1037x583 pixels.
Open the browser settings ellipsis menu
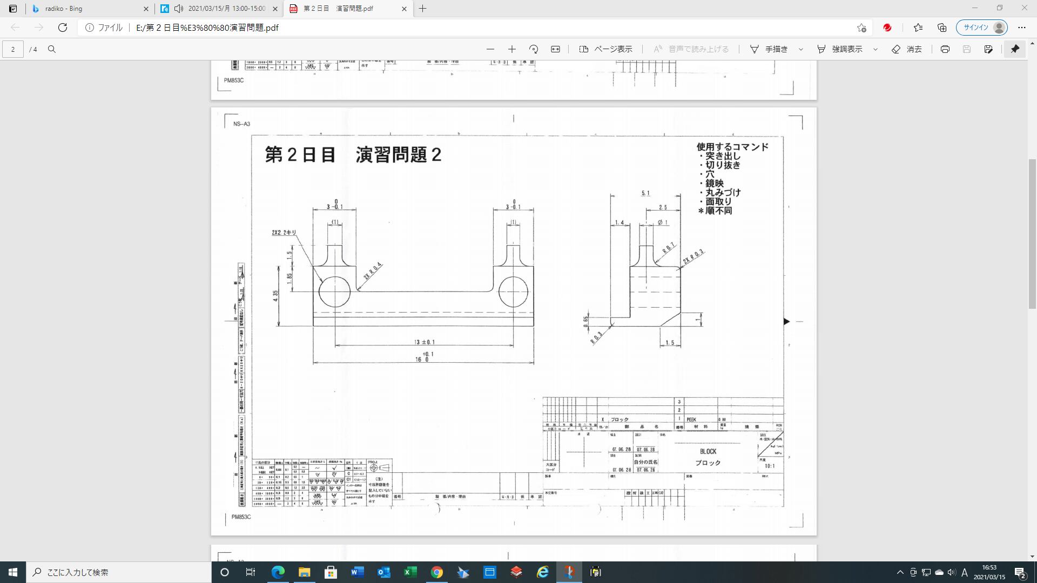pos(1021,28)
